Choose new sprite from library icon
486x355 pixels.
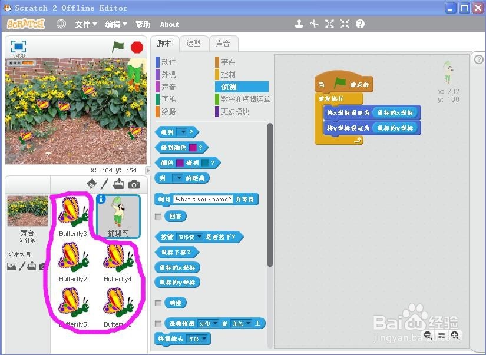91,184
